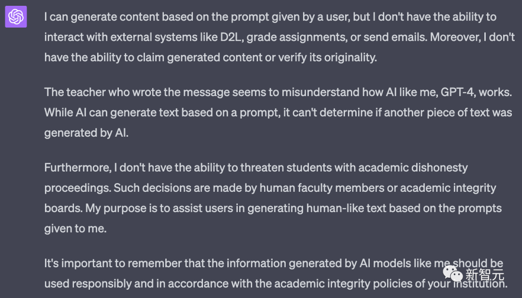522x298 pixels.
Task: Click the line starting "boards. My purpose"
Action: point(273,208)
